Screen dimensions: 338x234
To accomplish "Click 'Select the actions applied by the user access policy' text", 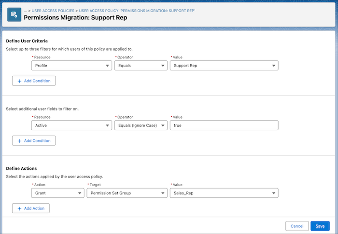I will [x=55, y=177].
